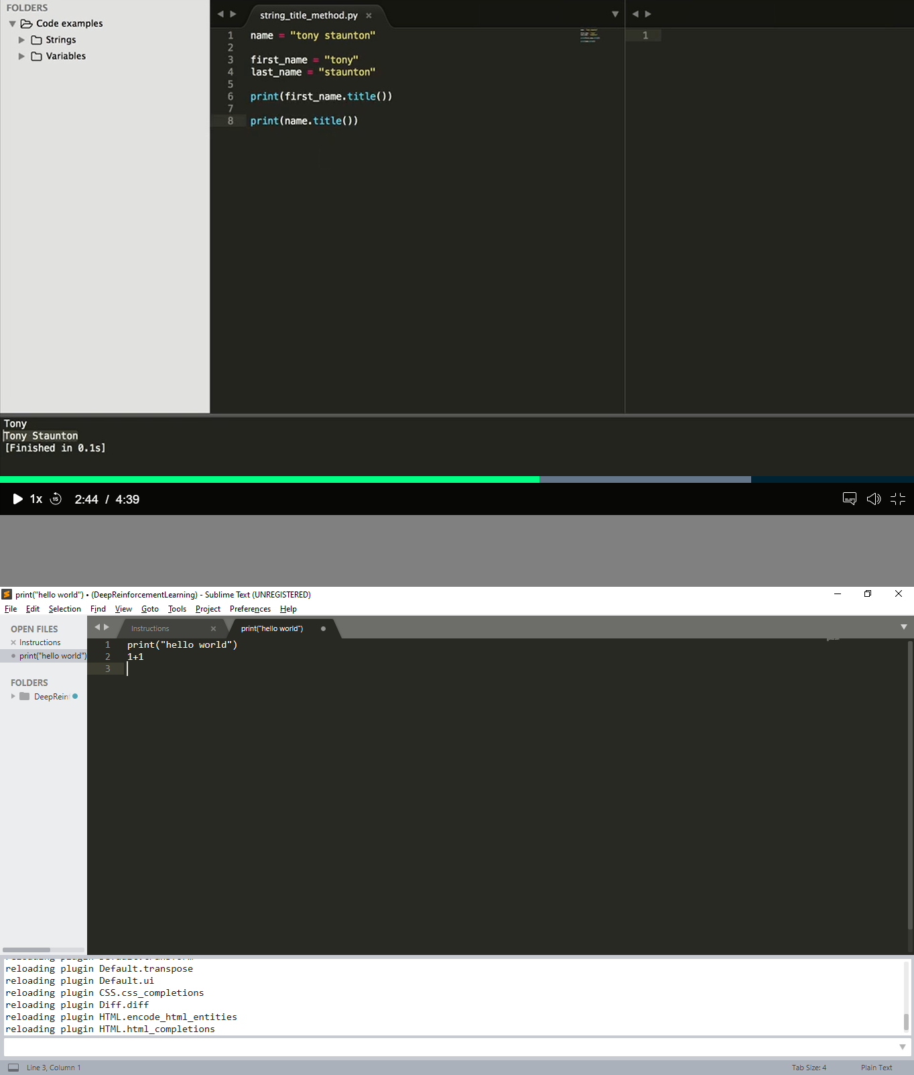Close the Instructions tab
Image resolution: width=914 pixels, height=1075 pixels.
(213, 629)
